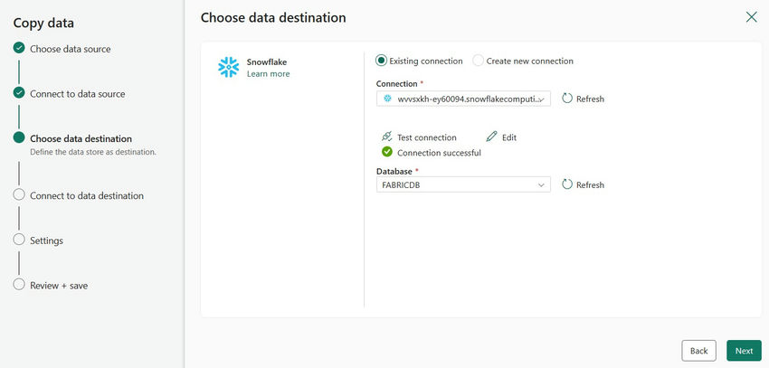This screenshot has width=769, height=368.
Task: Select the Choose data destination step
Action: tap(81, 138)
